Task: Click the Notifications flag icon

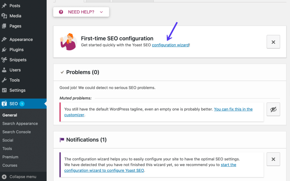Action: pyautogui.click(x=62, y=140)
